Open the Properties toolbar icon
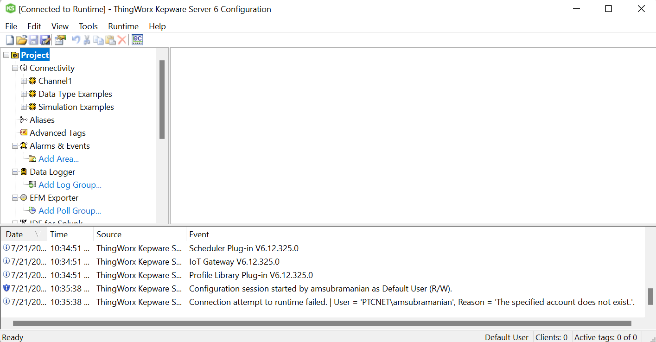Viewport: 656px width, 342px height. pyautogui.click(x=60, y=40)
